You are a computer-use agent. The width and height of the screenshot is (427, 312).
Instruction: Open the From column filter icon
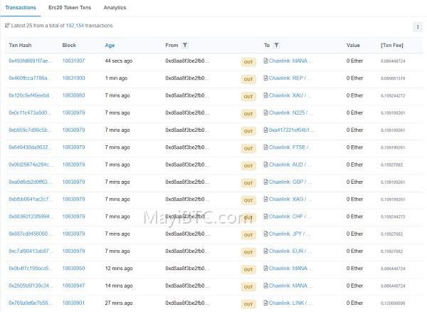tap(185, 46)
